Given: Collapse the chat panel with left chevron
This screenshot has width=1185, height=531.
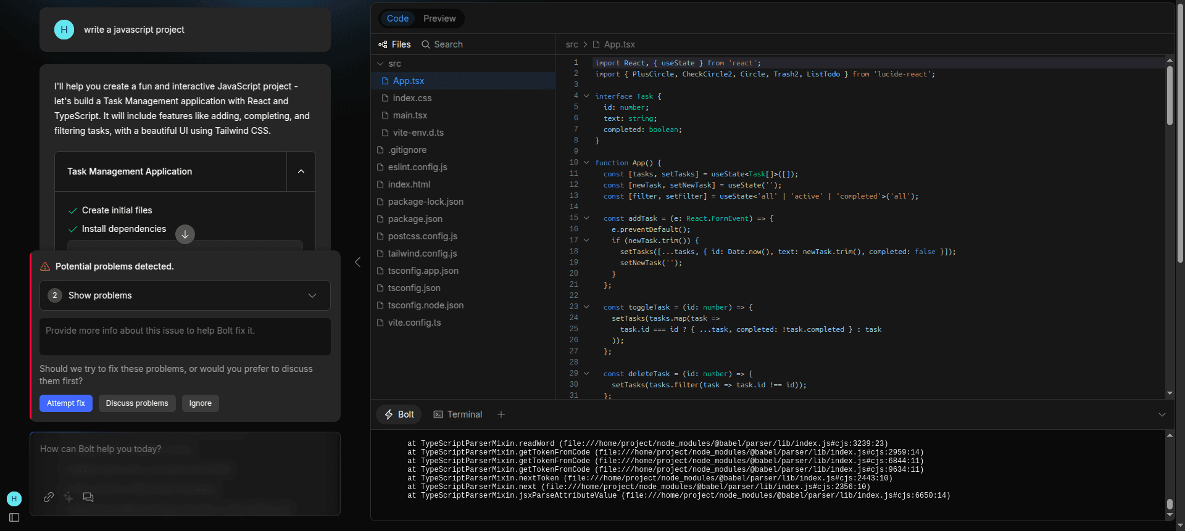Looking at the screenshot, I should pos(357,262).
